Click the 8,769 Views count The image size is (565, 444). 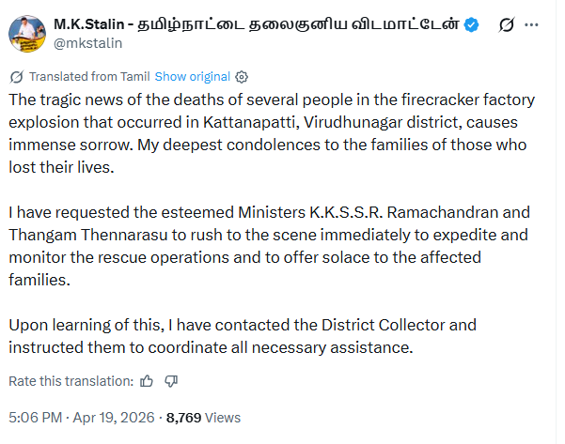tap(203, 417)
